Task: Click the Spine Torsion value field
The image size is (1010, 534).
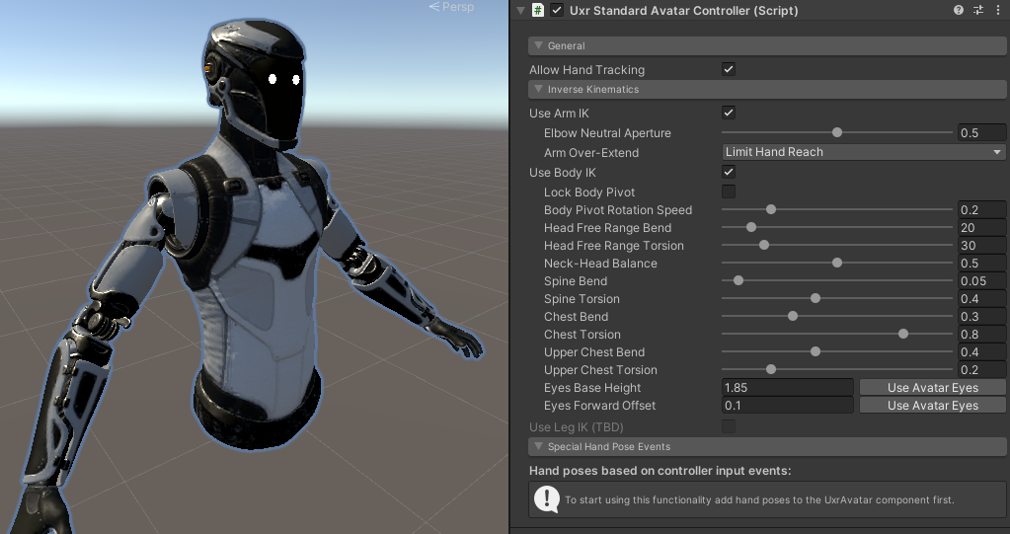Action: tap(981, 298)
